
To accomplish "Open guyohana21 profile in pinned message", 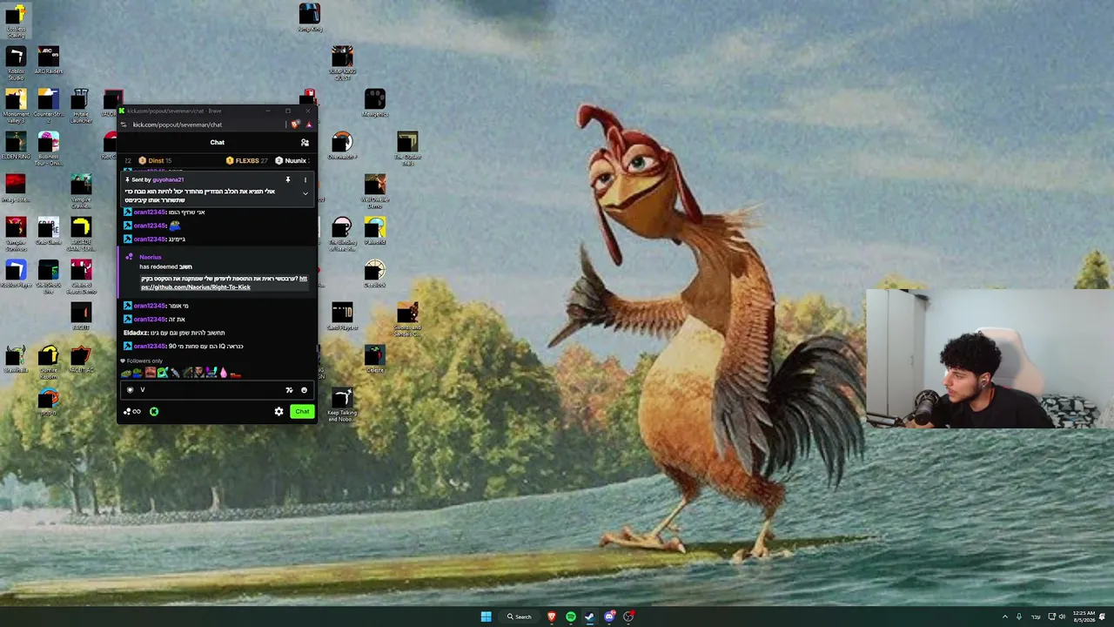I will 168,180.
